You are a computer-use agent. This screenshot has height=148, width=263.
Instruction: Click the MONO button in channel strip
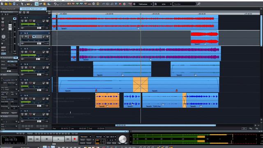[4, 48]
